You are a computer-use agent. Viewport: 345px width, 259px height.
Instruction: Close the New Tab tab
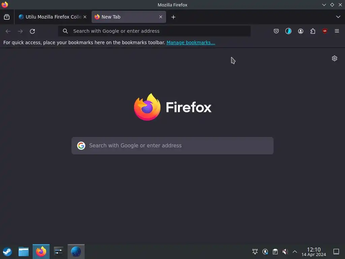point(161,17)
